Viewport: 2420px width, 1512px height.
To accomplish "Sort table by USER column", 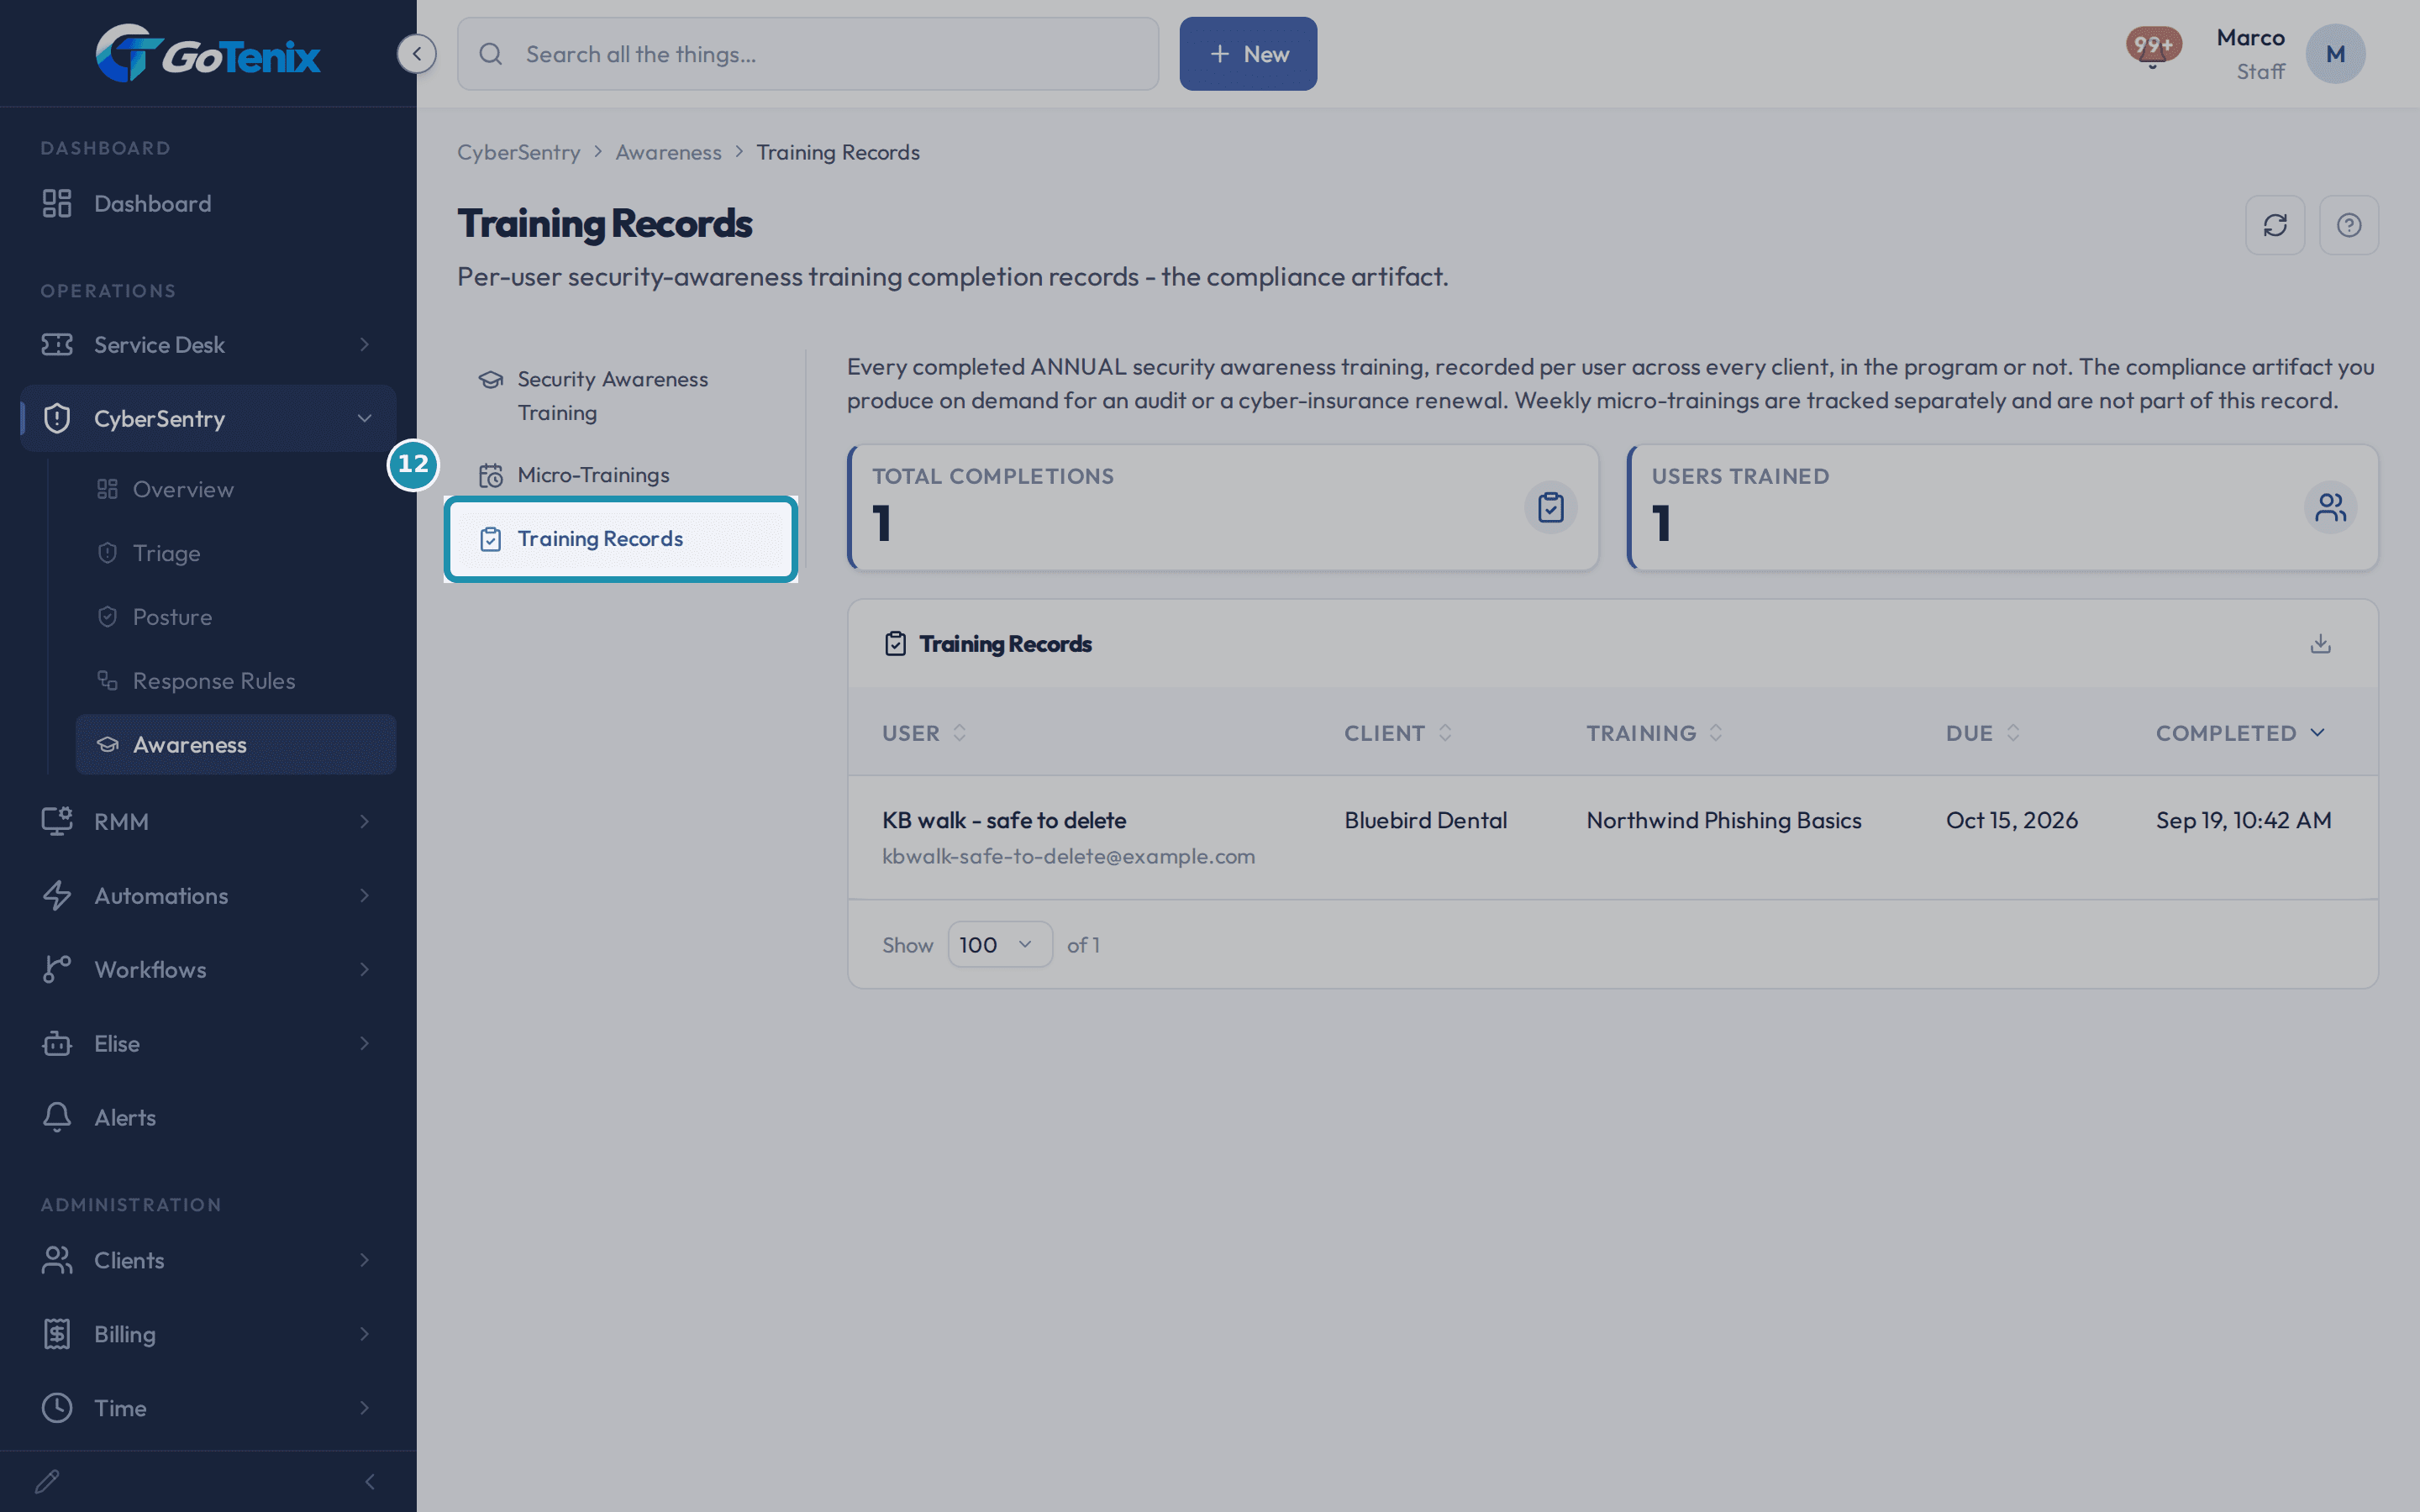I will [924, 733].
